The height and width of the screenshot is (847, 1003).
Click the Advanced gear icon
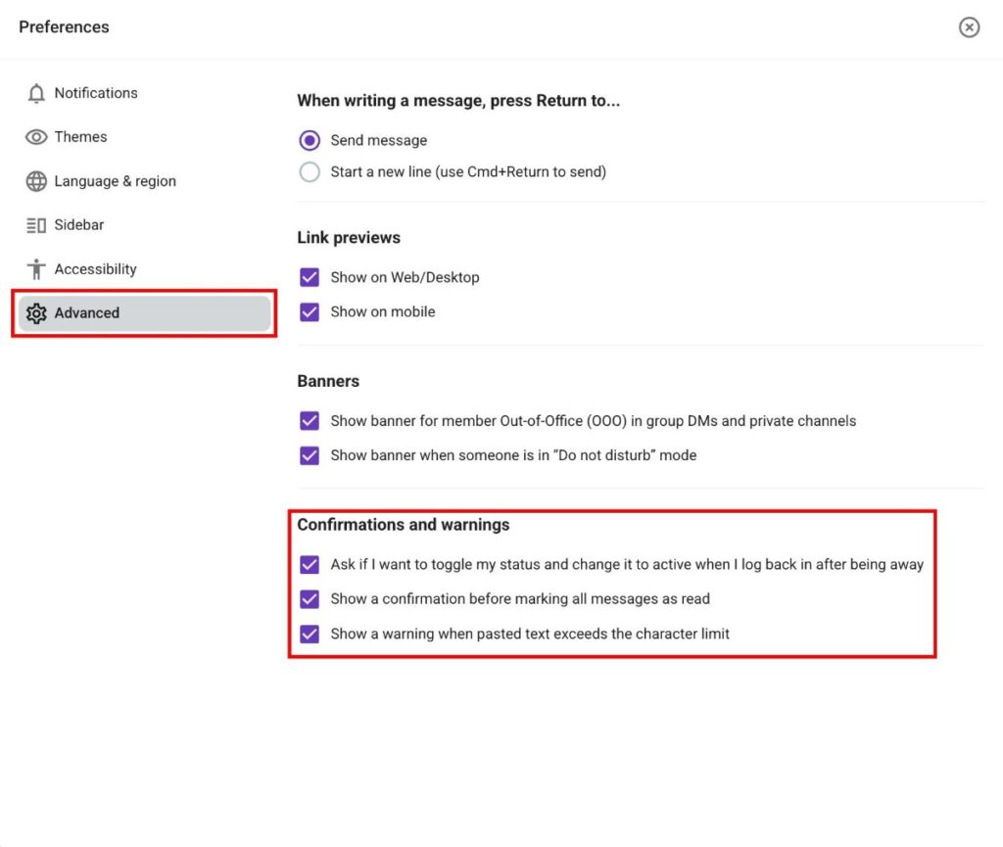tap(36, 313)
